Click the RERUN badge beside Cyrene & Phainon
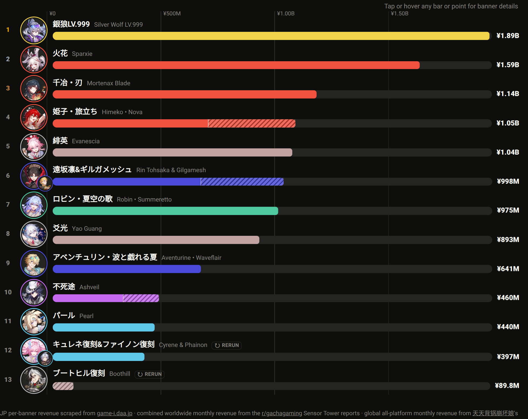Viewport: 528px width, 419px height. [x=227, y=345]
